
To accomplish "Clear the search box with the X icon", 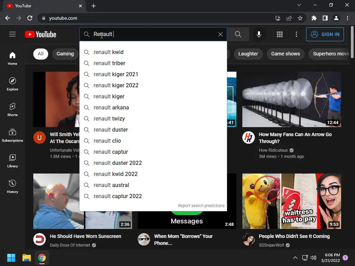I will coord(220,34).
